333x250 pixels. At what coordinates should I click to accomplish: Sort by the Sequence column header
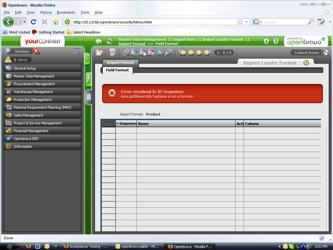(127, 124)
